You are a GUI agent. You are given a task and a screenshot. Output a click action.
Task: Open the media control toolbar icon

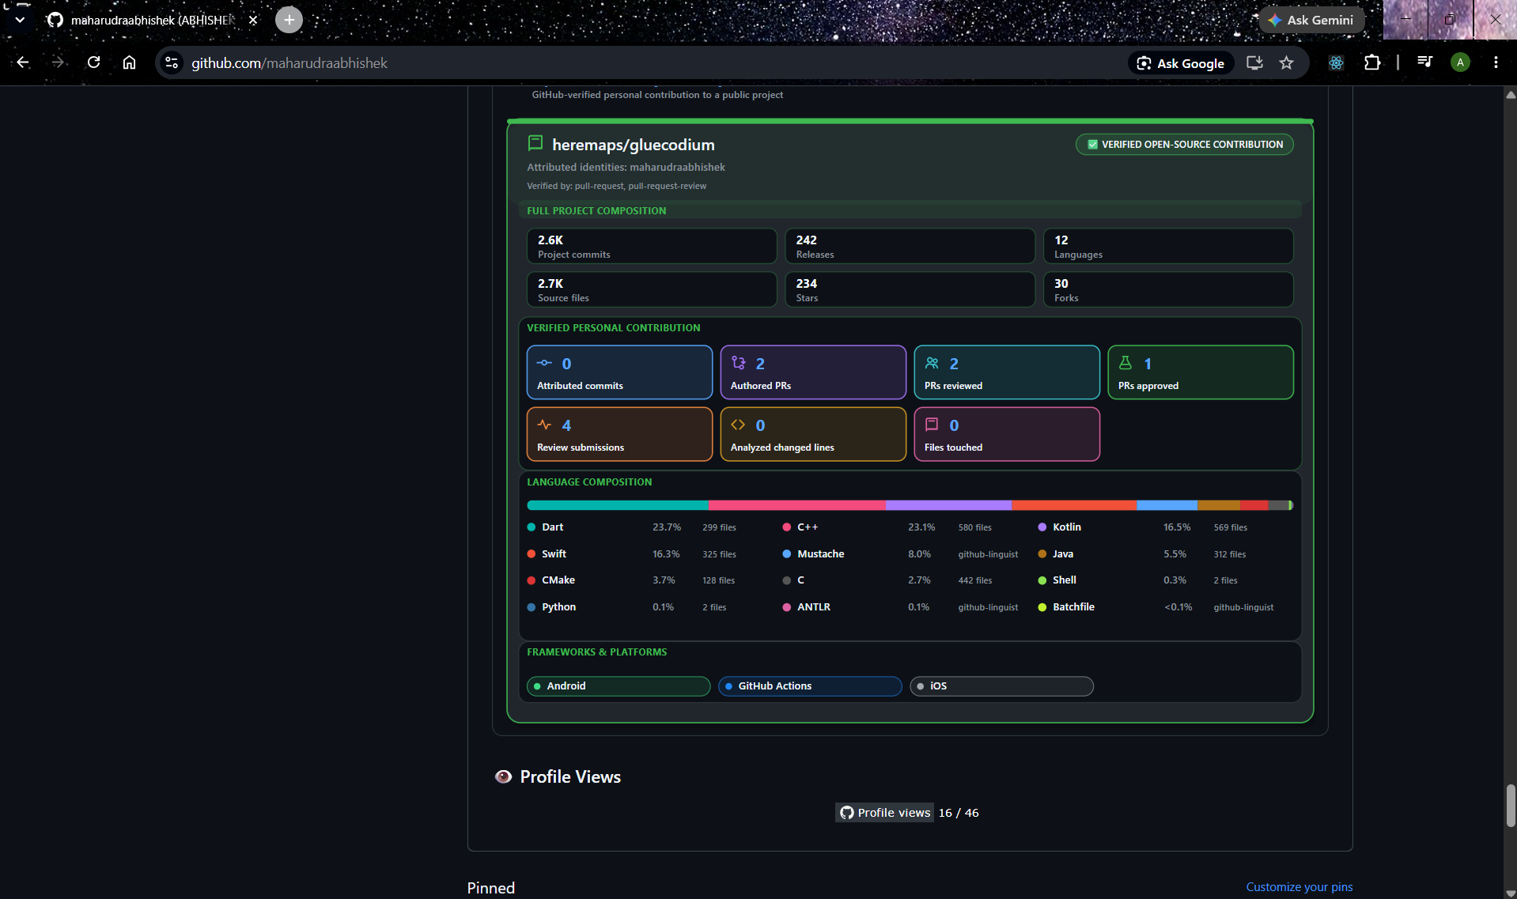tap(1424, 62)
